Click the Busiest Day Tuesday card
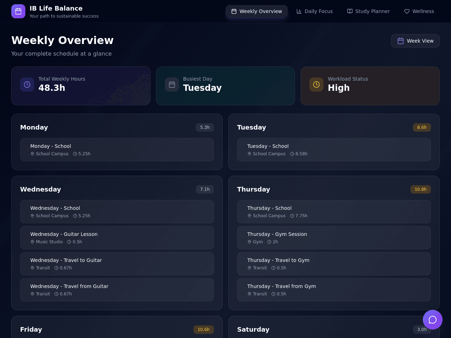Viewport: 451px width, 338px height. 225,86
